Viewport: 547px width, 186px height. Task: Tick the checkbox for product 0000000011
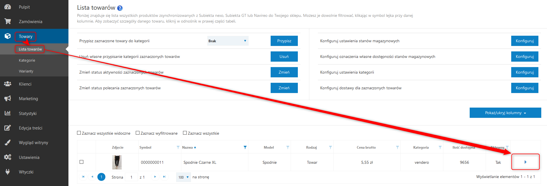[82, 162]
